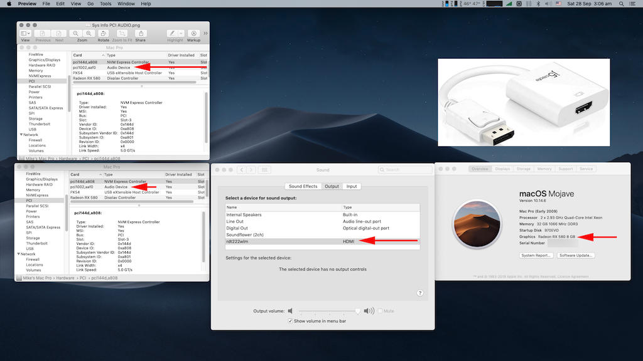Image resolution: width=643 pixels, height=361 pixels.
Task: Select Internal Speakers output device
Action: click(x=322, y=214)
